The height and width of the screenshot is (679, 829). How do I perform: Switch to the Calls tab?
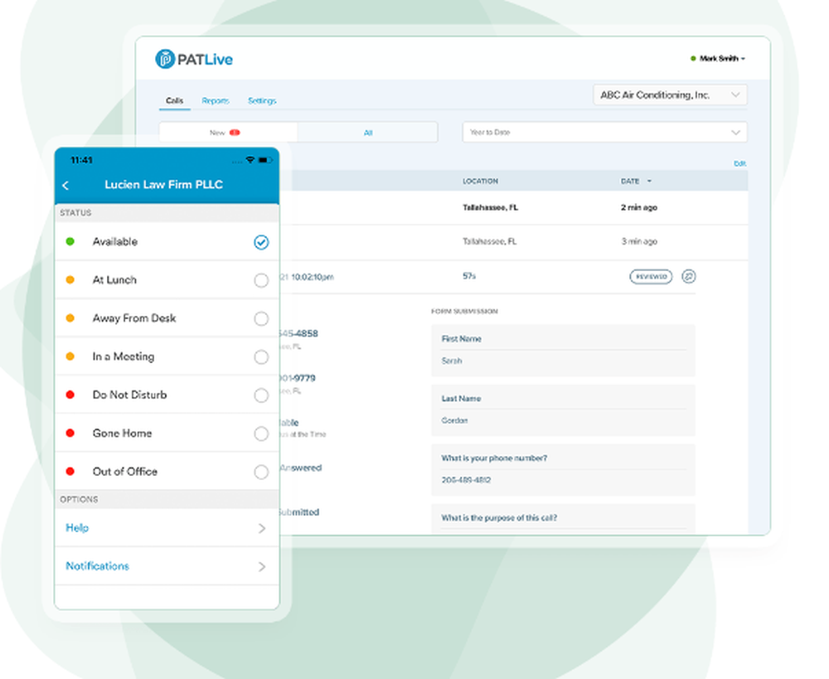(174, 100)
